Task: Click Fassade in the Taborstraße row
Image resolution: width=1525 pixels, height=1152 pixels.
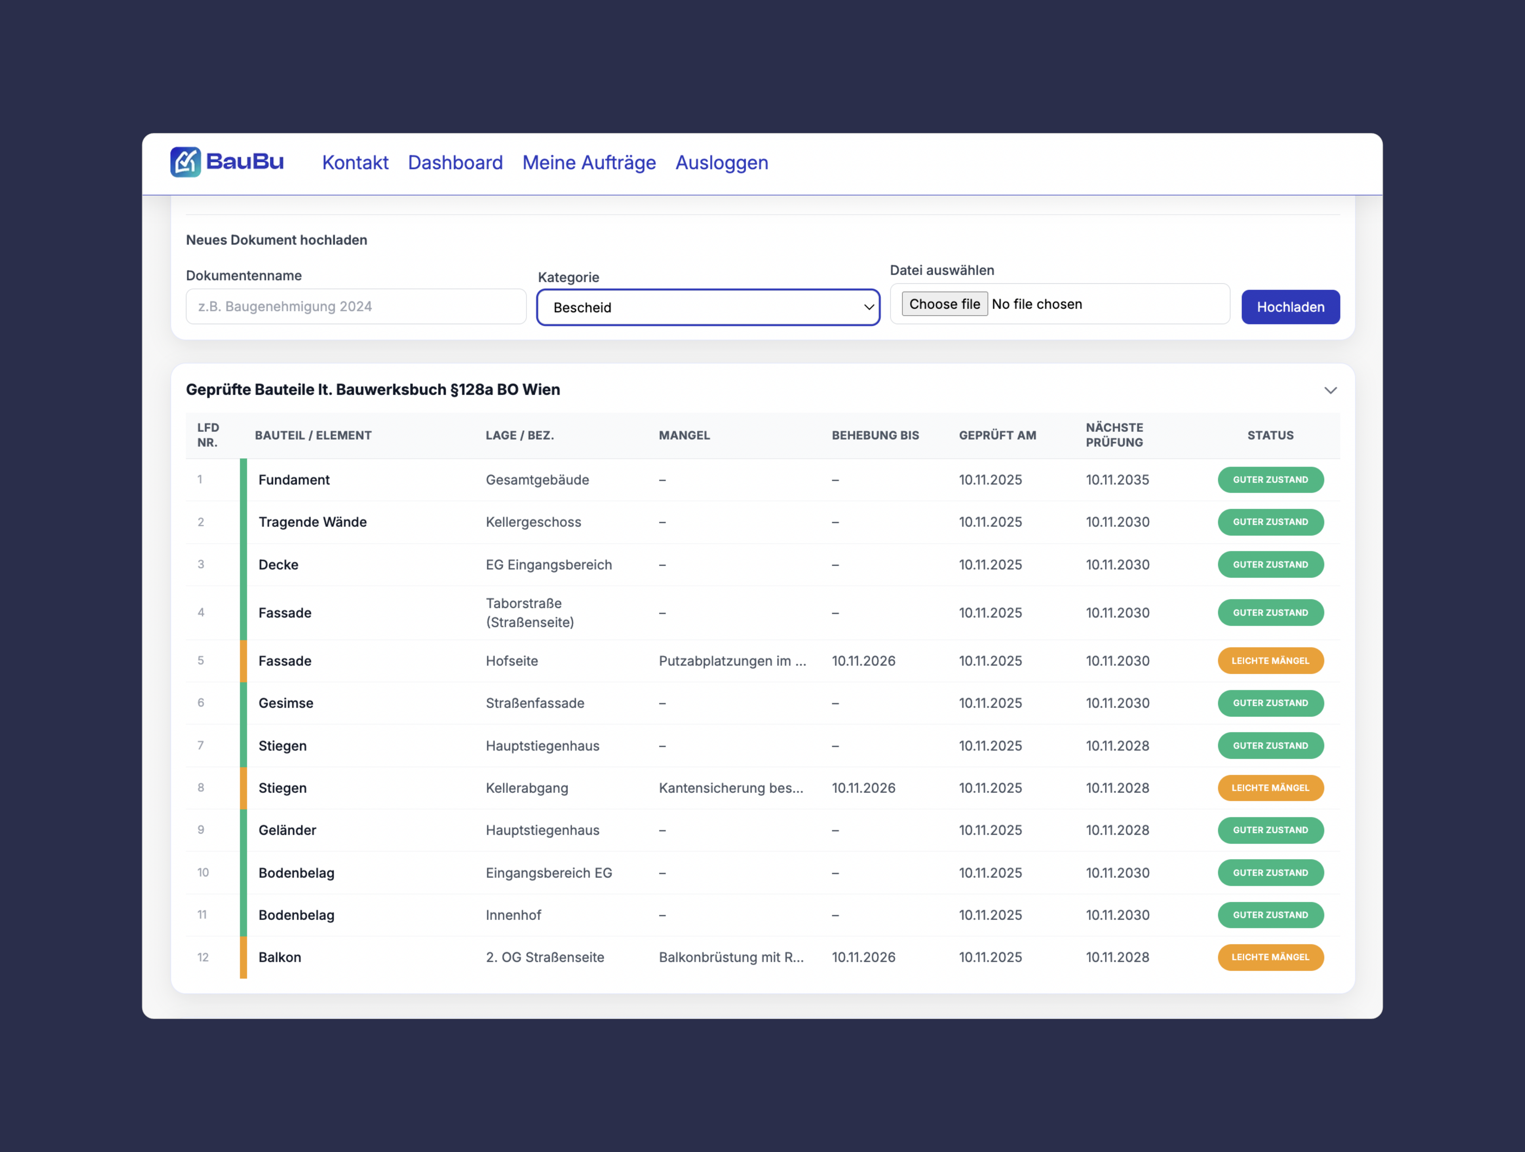Action: click(285, 613)
